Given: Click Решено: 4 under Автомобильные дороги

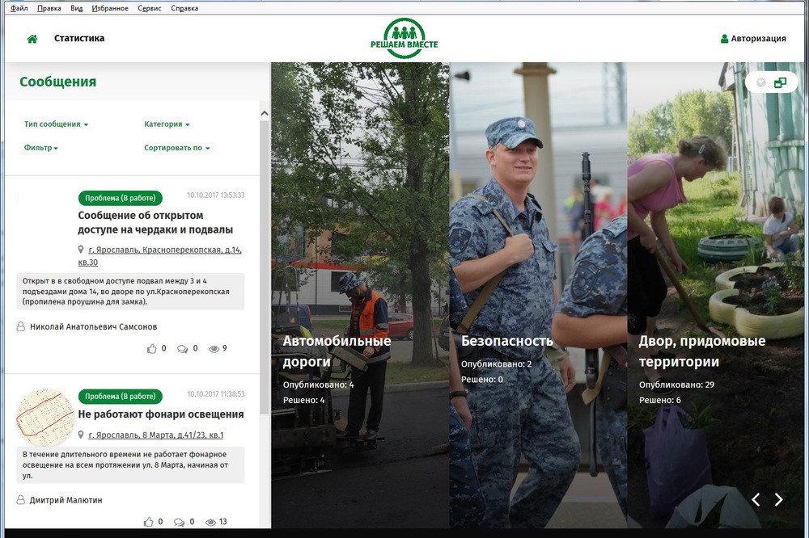Looking at the screenshot, I should [x=304, y=400].
